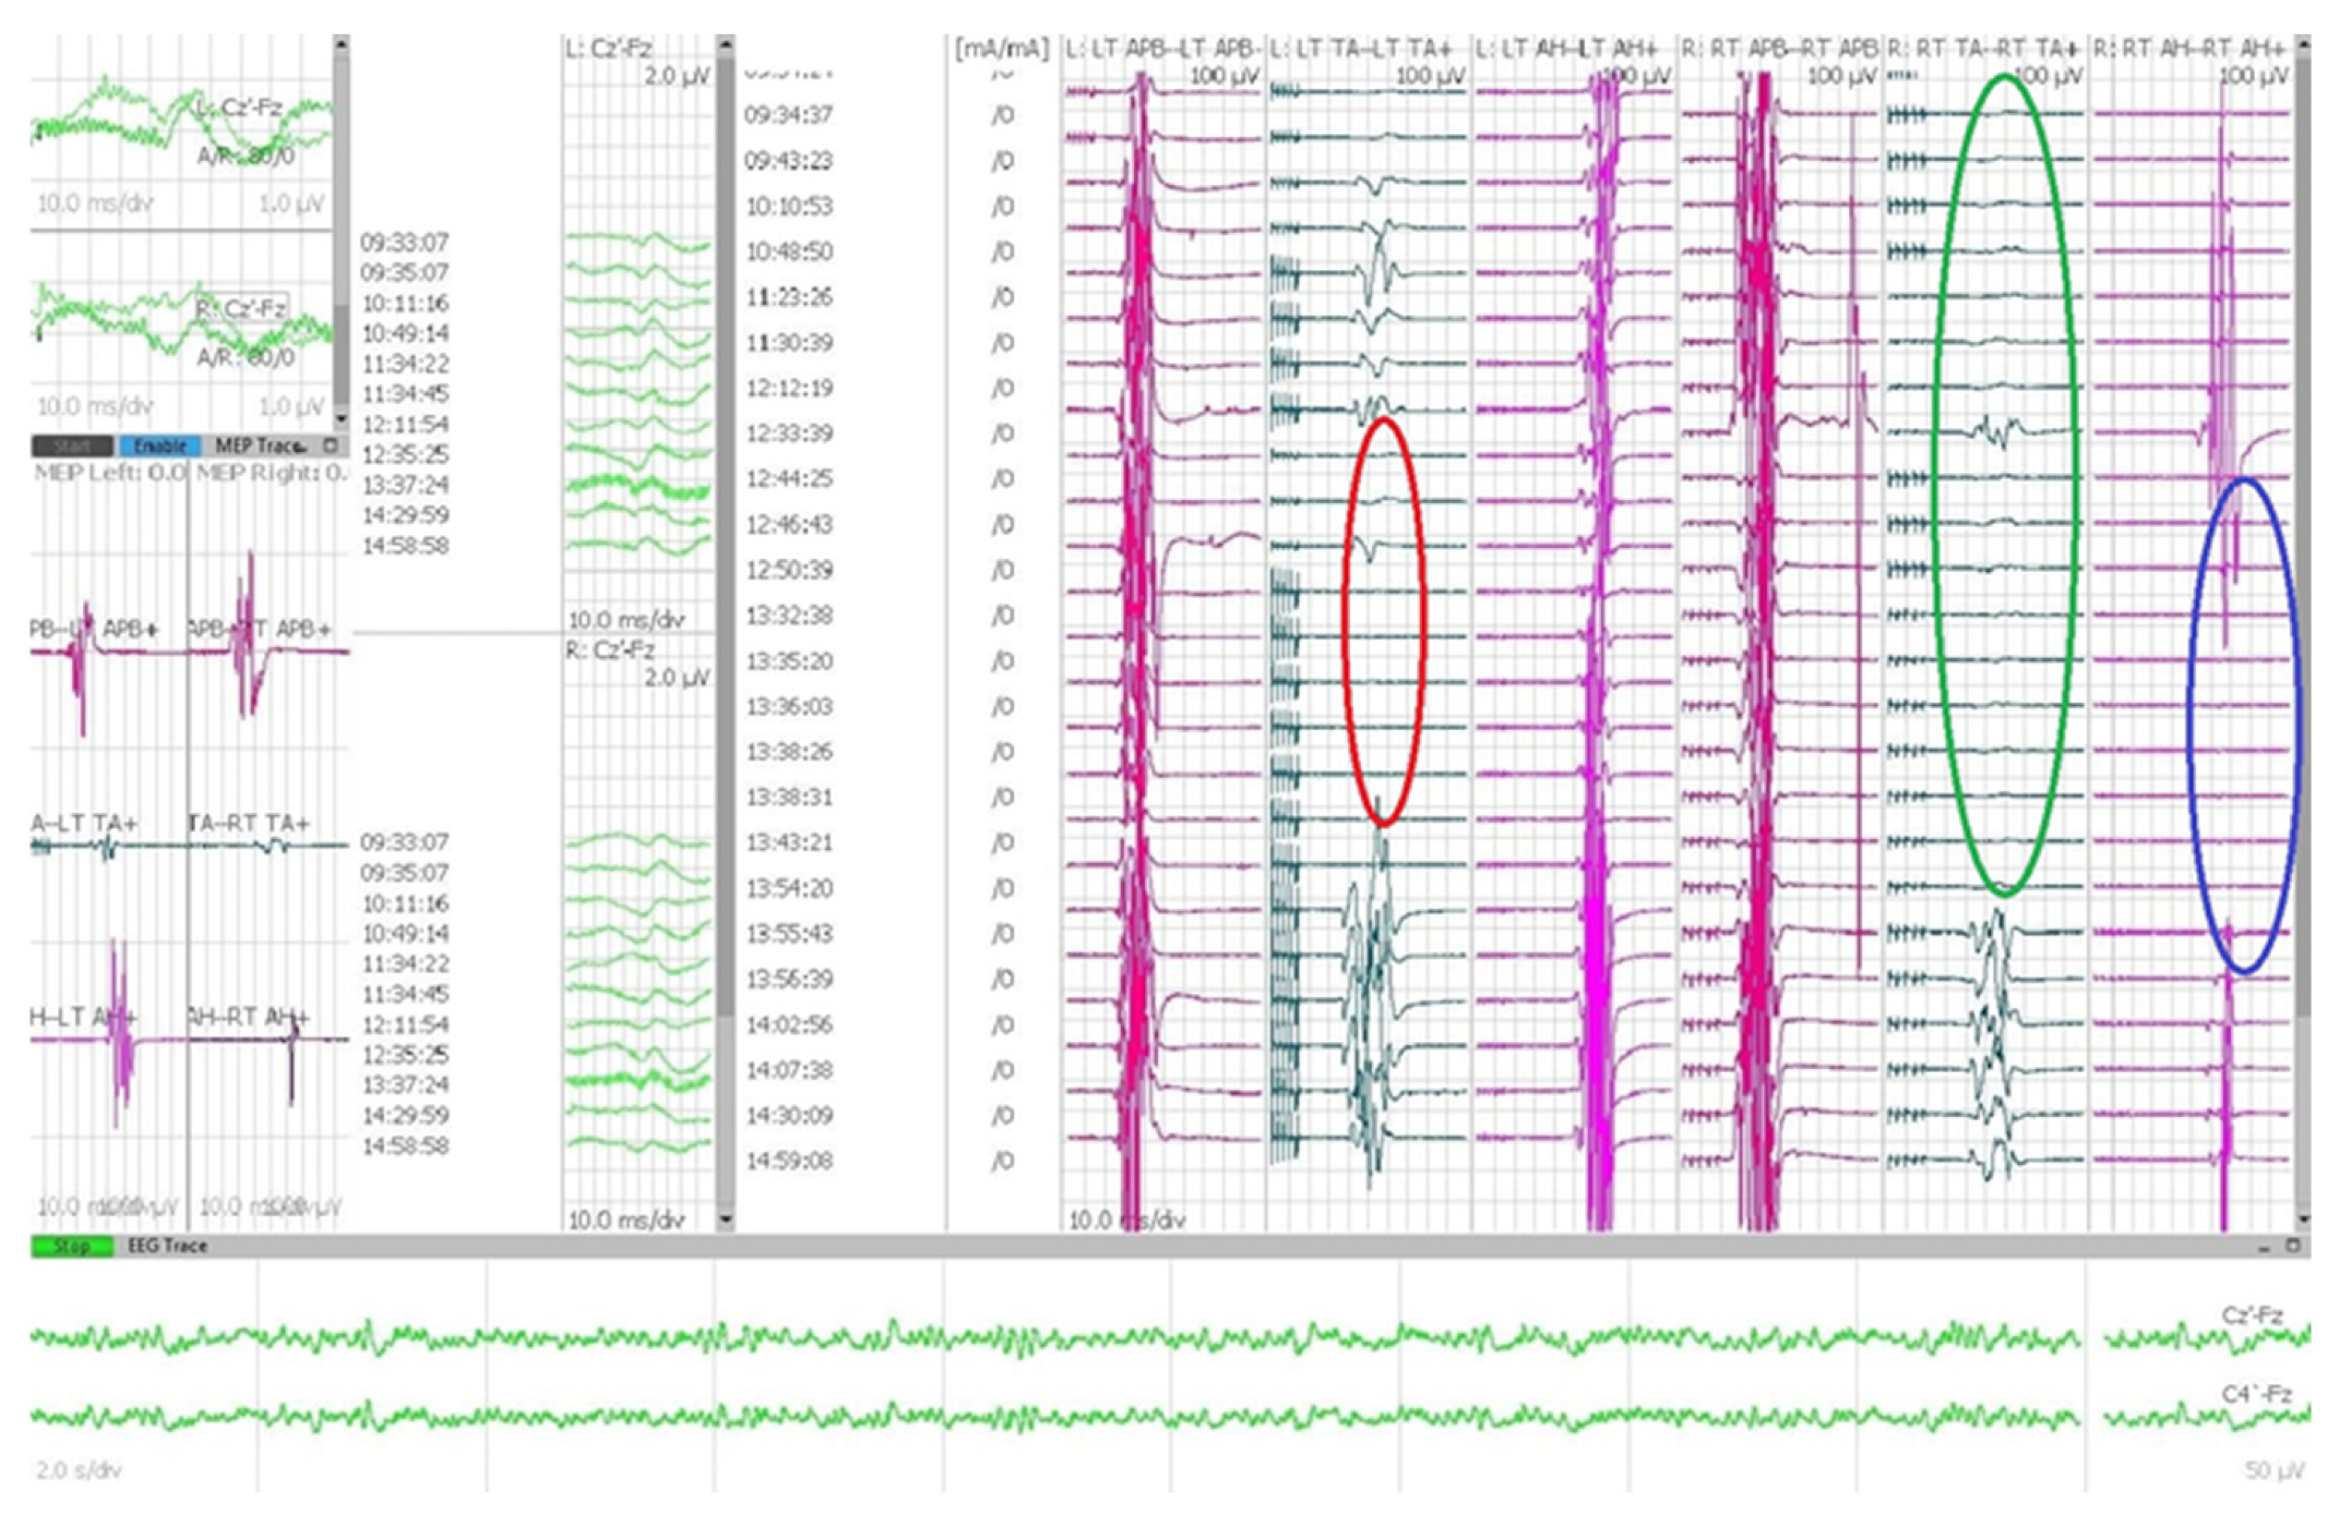
Task: Select the 13:43:21 MEP timestamp row
Action: click(x=788, y=843)
